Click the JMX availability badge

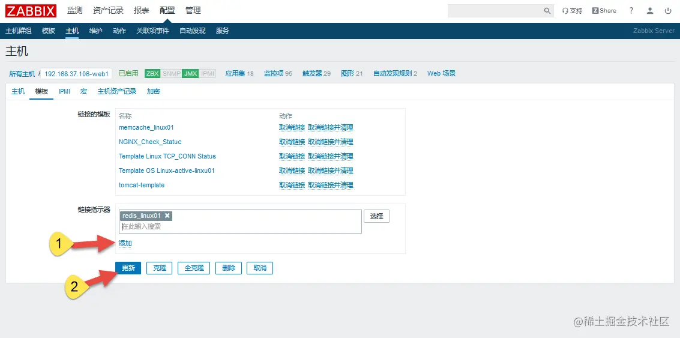(190, 74)
